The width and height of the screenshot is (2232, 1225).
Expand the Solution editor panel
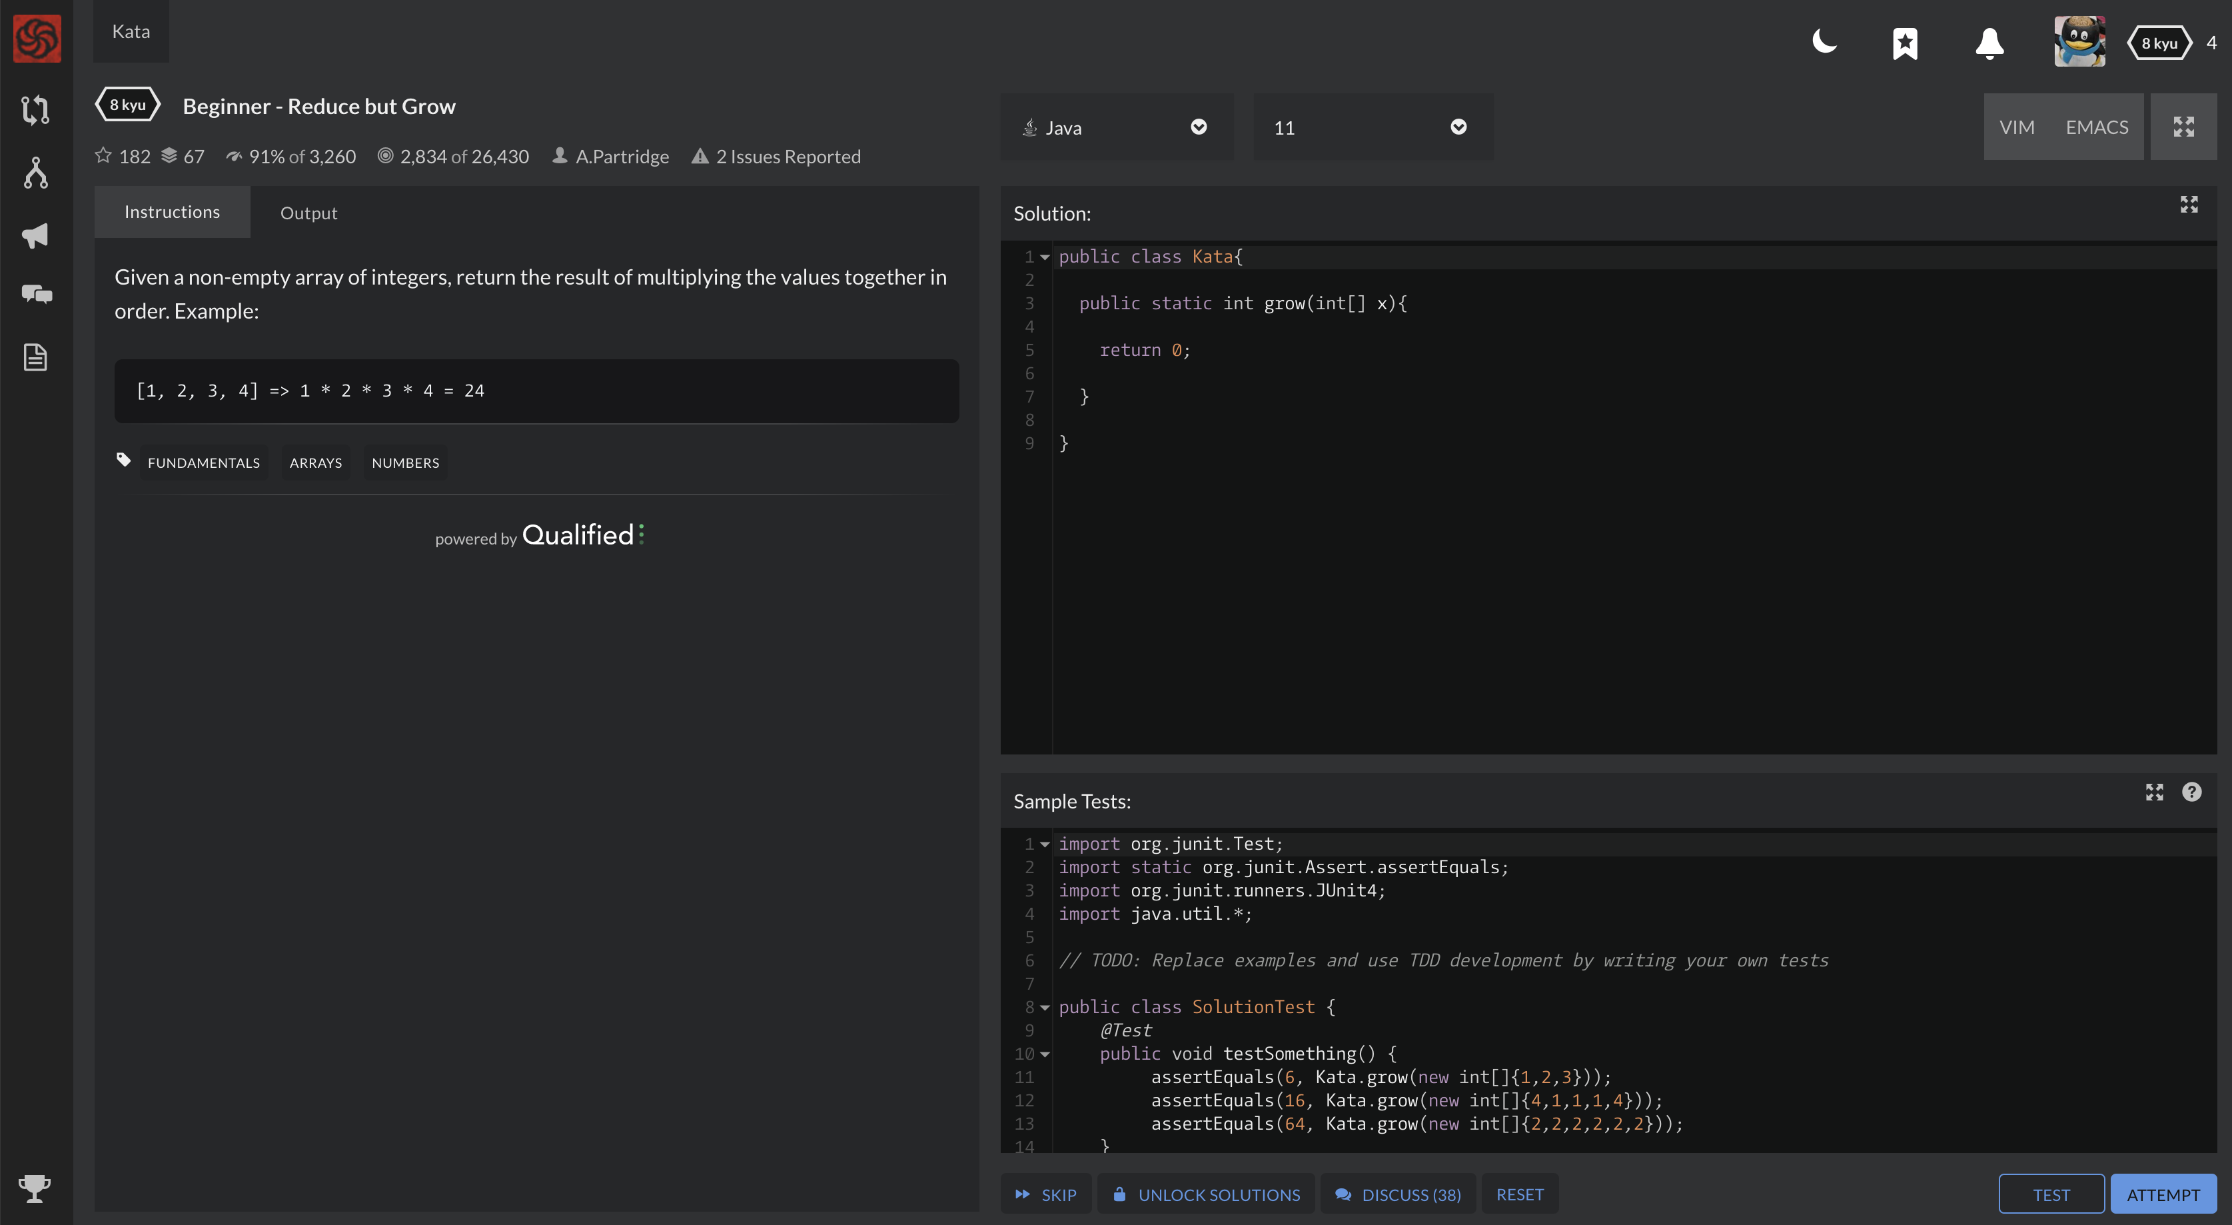point(2189,205)
